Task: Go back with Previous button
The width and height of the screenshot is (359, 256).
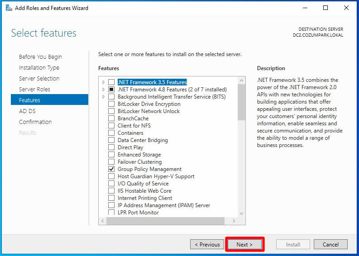Action: point(207,244)
